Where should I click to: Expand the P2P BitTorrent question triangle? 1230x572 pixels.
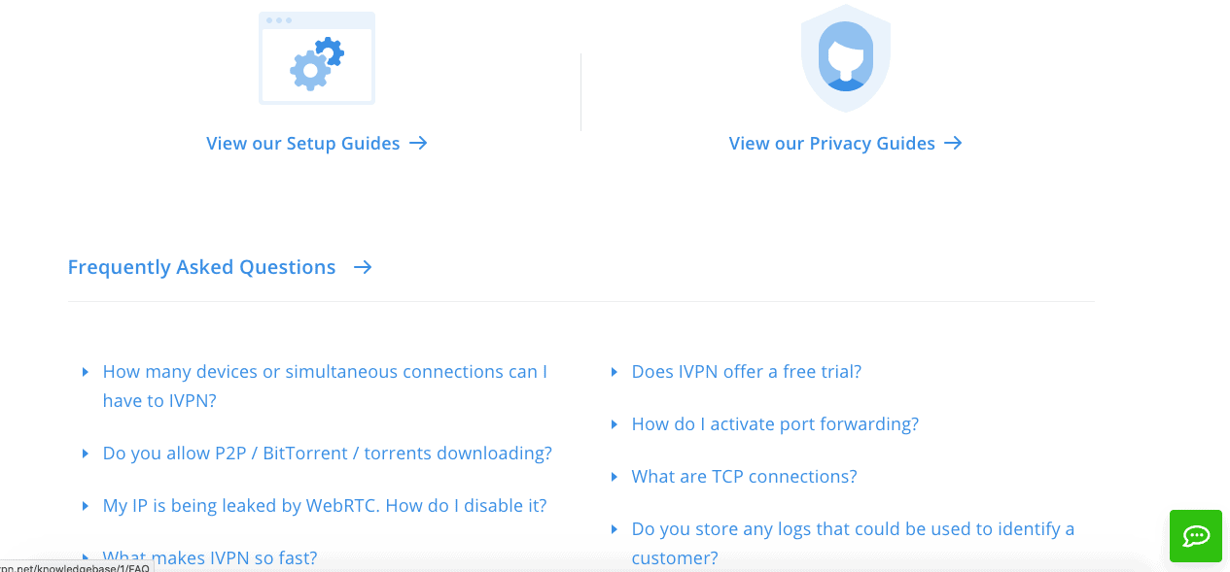pyautogui.click(x=86, y=454)
